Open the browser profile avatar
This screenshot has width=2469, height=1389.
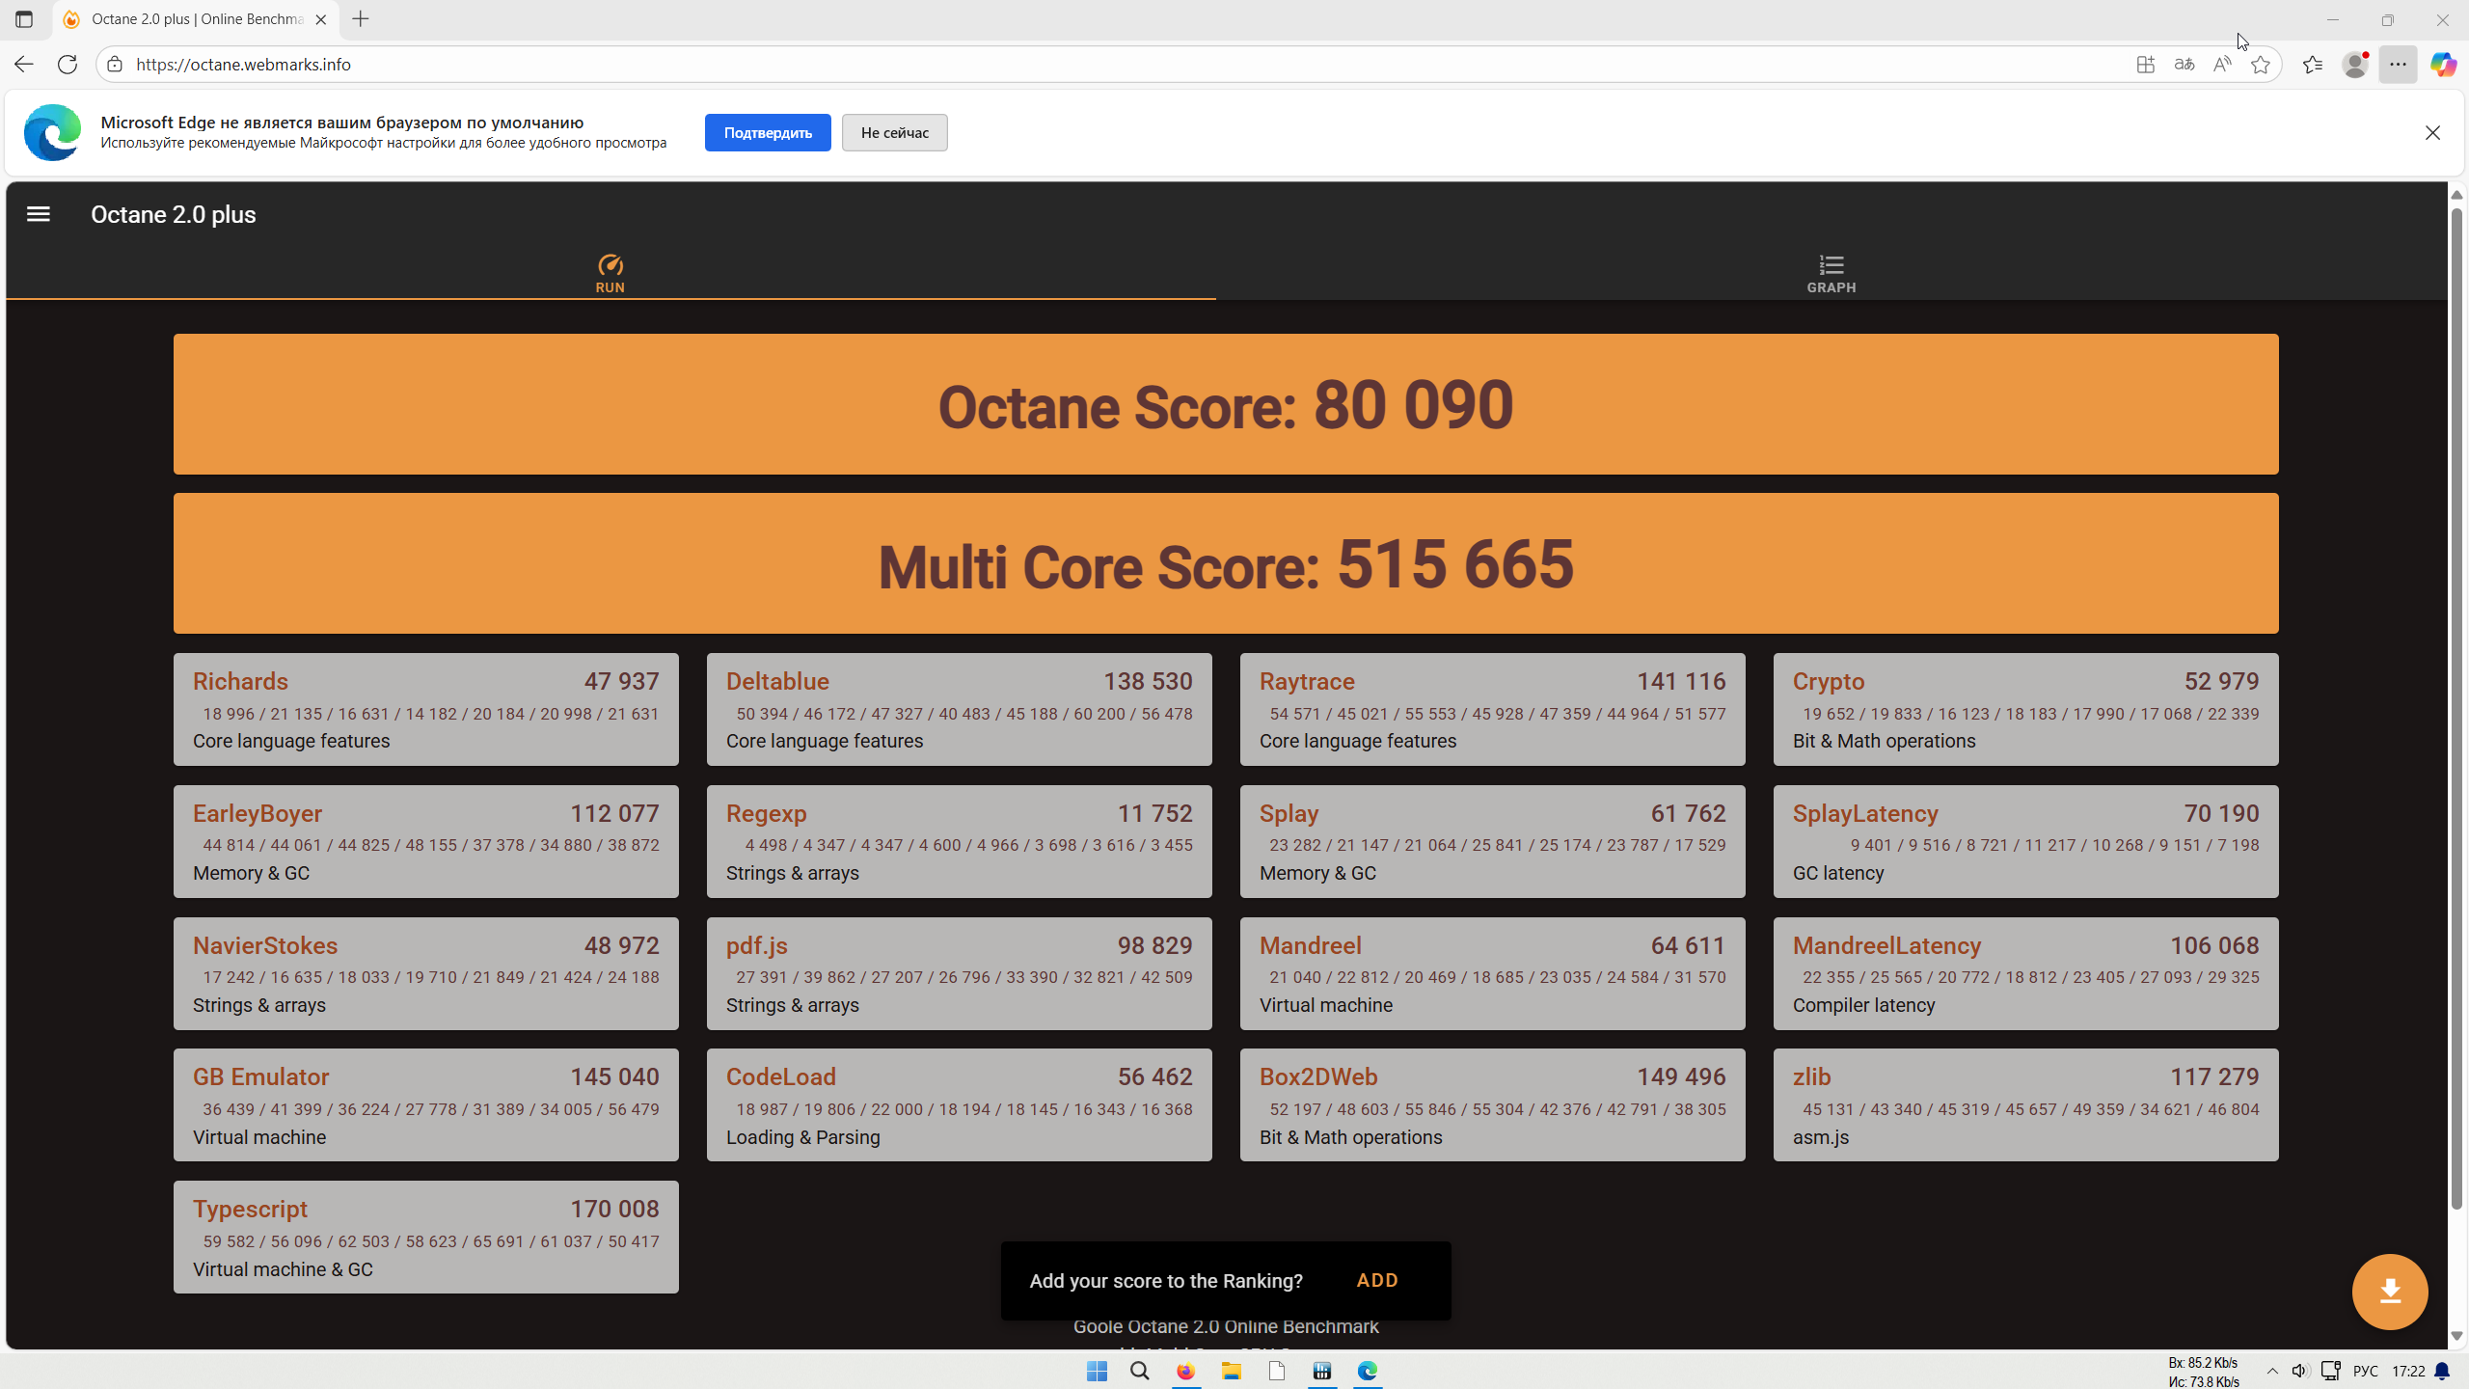click(2355, 65)
